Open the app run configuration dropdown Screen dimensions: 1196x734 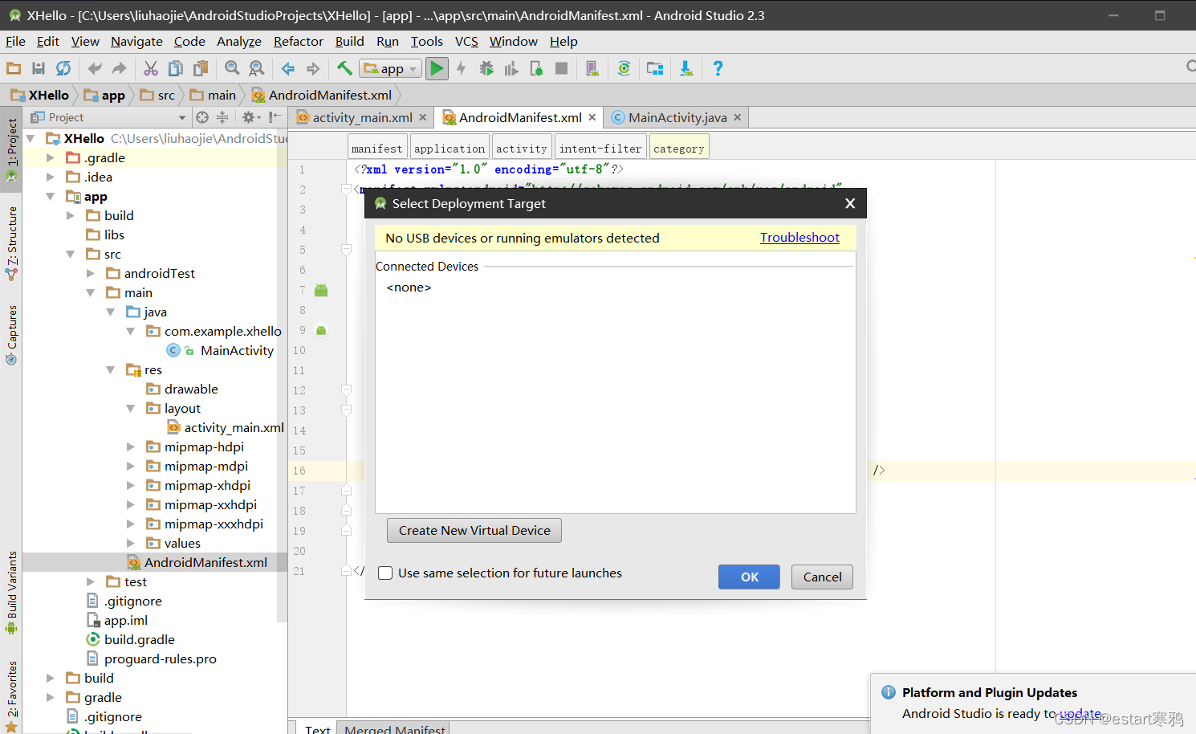(391, 68)
